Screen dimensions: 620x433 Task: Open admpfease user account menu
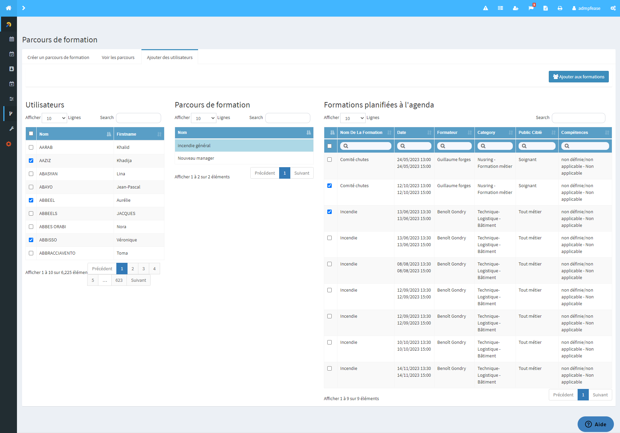[586, 8]
